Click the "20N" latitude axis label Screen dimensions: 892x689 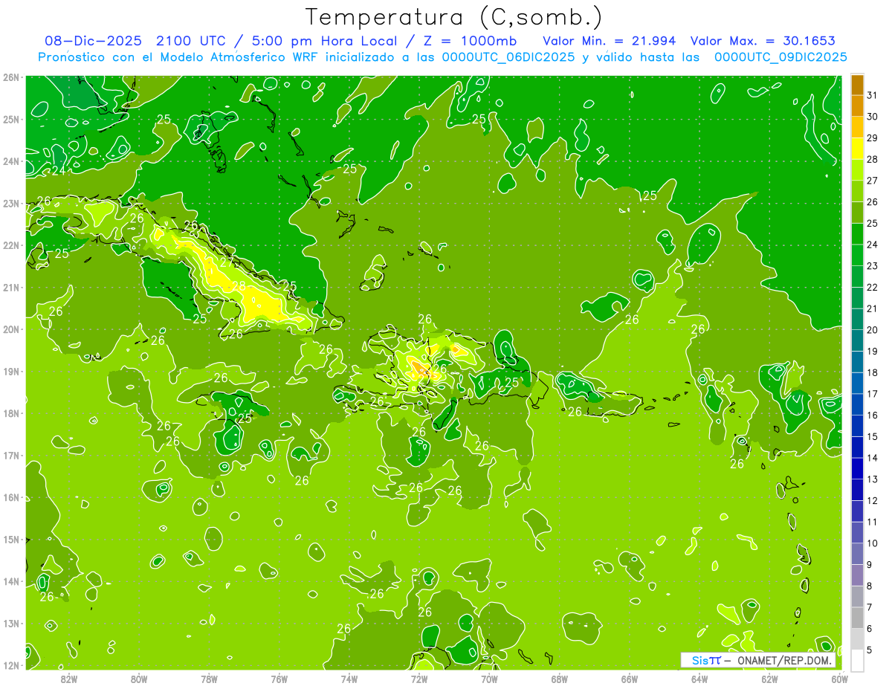[11, 329]
